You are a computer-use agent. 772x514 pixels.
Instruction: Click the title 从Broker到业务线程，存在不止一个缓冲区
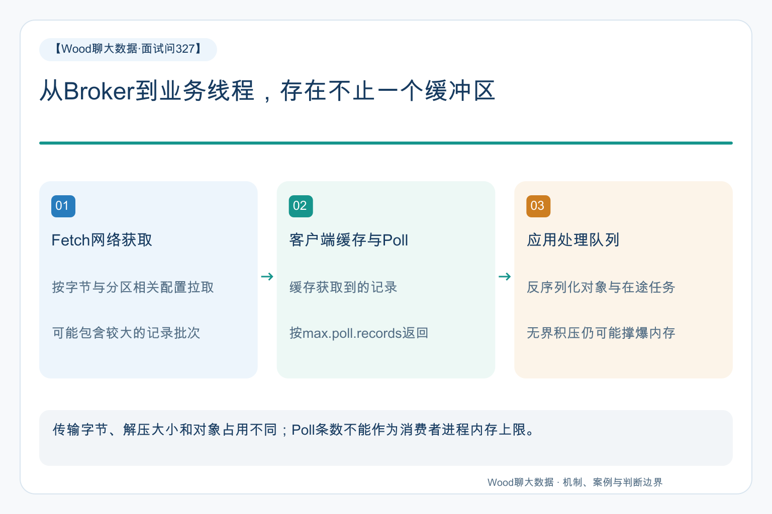tap(267, 91)
